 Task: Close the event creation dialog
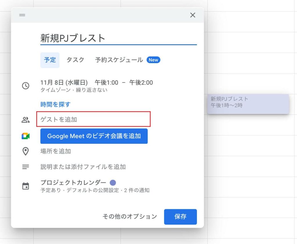point(193,15)
